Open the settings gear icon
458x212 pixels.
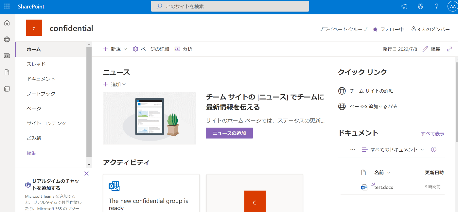(x=421, y=7)
